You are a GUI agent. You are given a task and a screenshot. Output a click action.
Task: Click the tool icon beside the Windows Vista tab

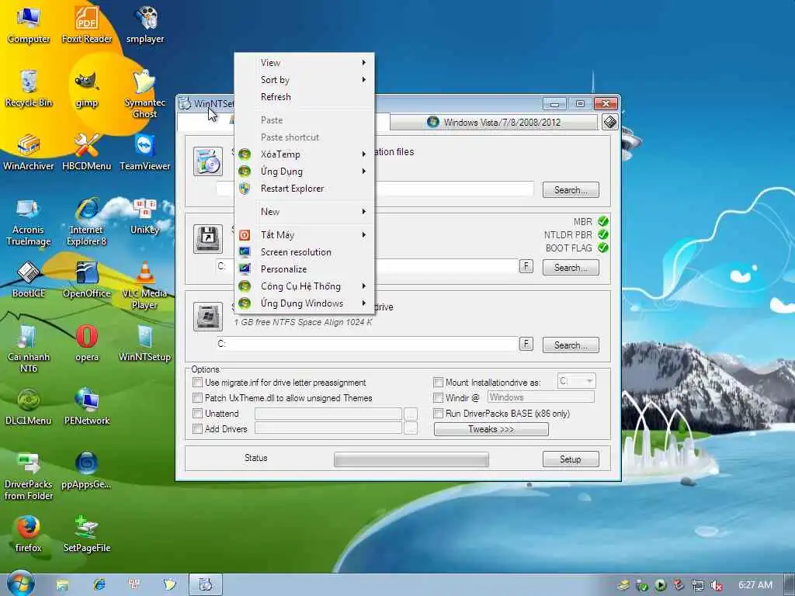(610, 122)
